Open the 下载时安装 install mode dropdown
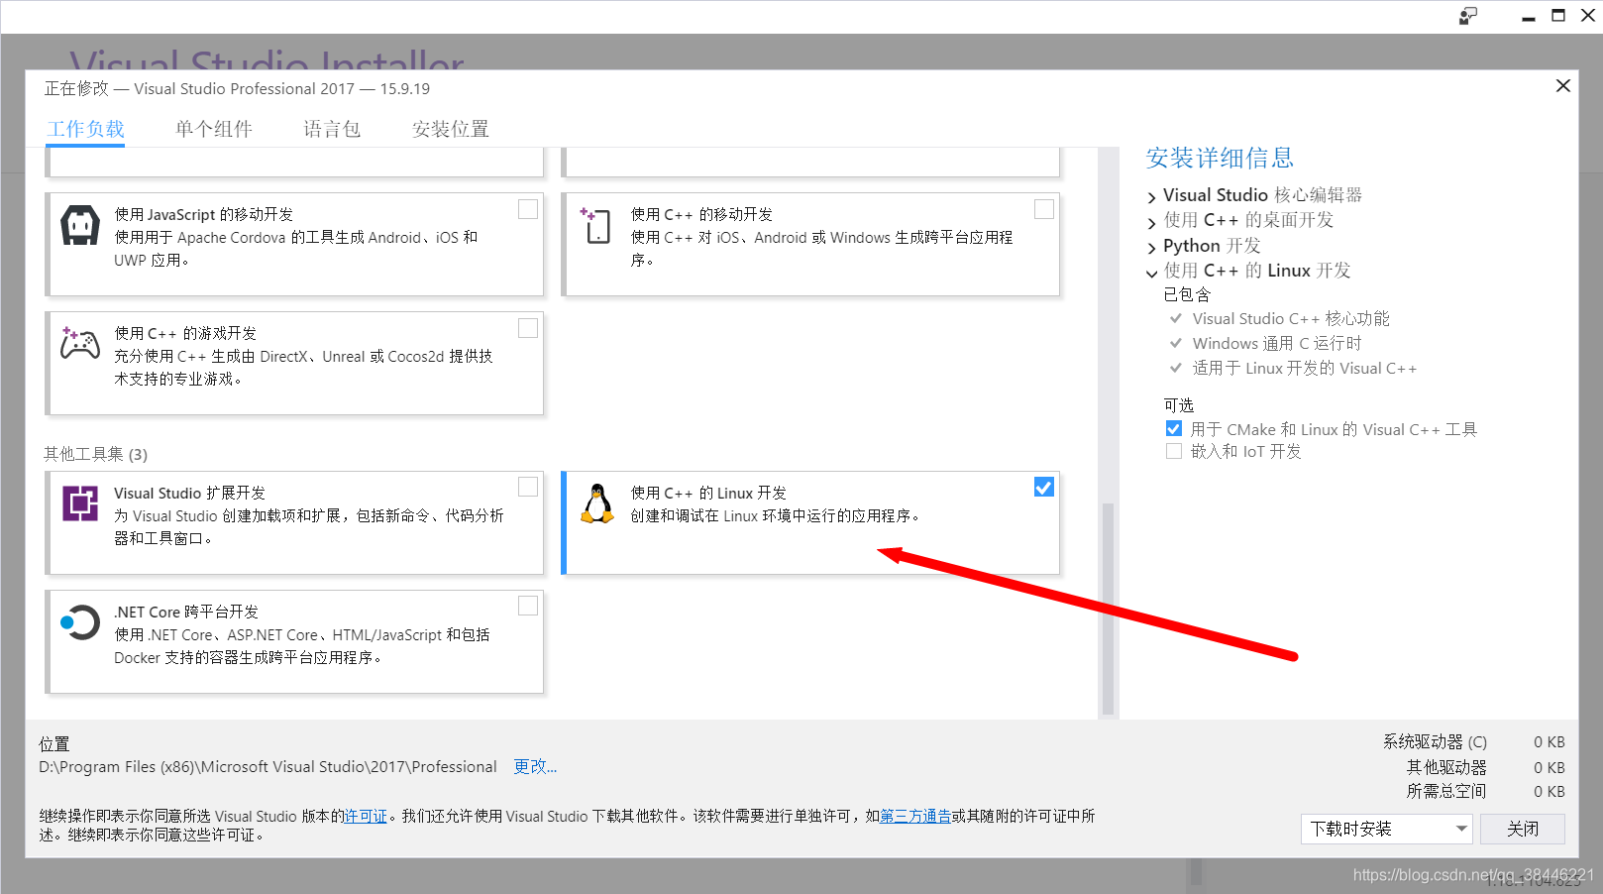Viewport: 1603px width, 894px height. [x=1387, y=829]
